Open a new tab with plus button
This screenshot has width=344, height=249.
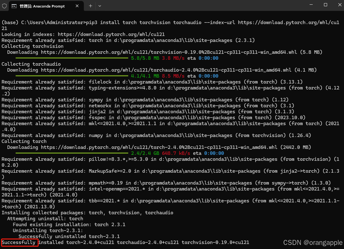pyautogui.click(x=90, y=6)
